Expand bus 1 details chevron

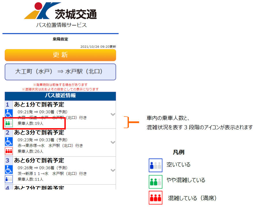(113, 114)
